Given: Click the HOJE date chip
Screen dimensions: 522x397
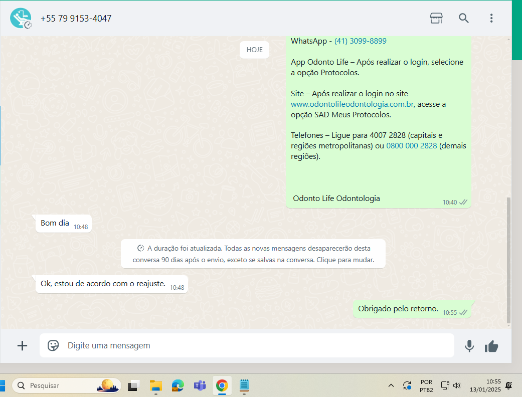Looking at the screenshot, I should click(x=254, y=50).
